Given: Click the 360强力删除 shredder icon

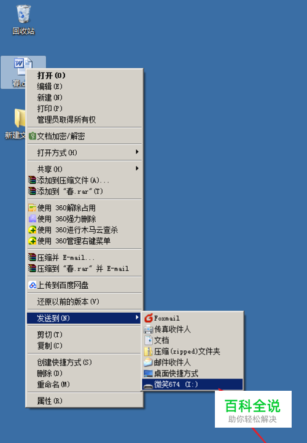Looking at the screenshot, I should click(x=33, y=219).
